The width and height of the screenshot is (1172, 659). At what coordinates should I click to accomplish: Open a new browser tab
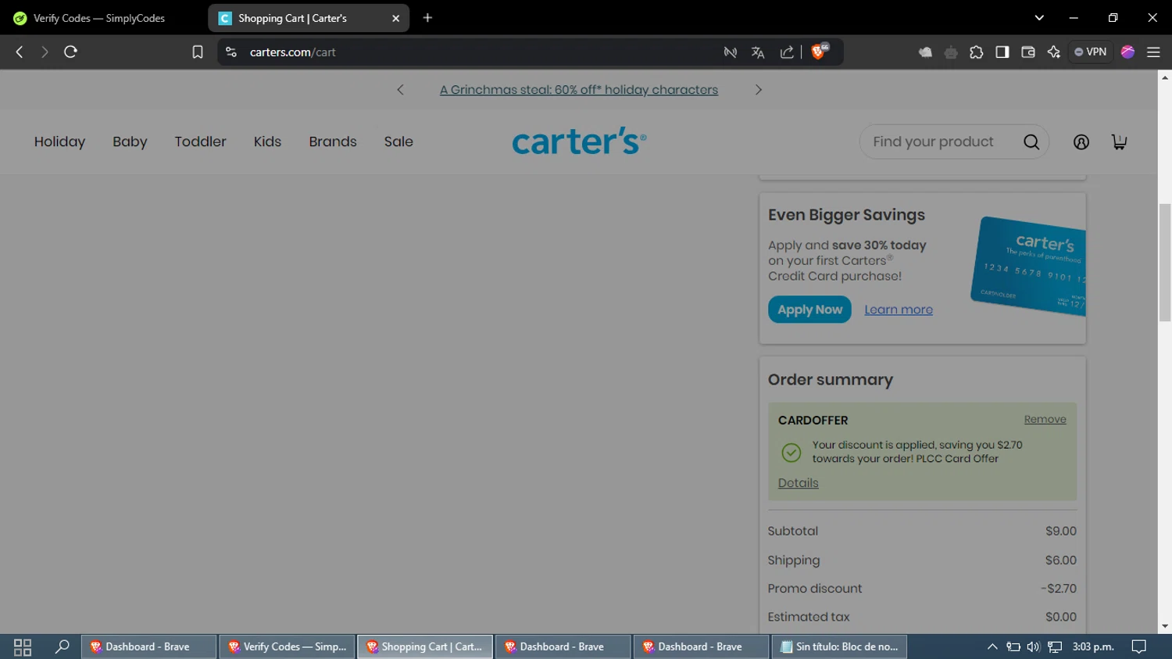[427, 18]
